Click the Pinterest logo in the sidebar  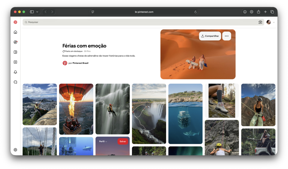click(15, 22)
